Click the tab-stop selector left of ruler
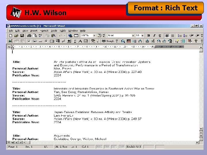This screenshot has height=155, width=207. (x=9, y=46)
